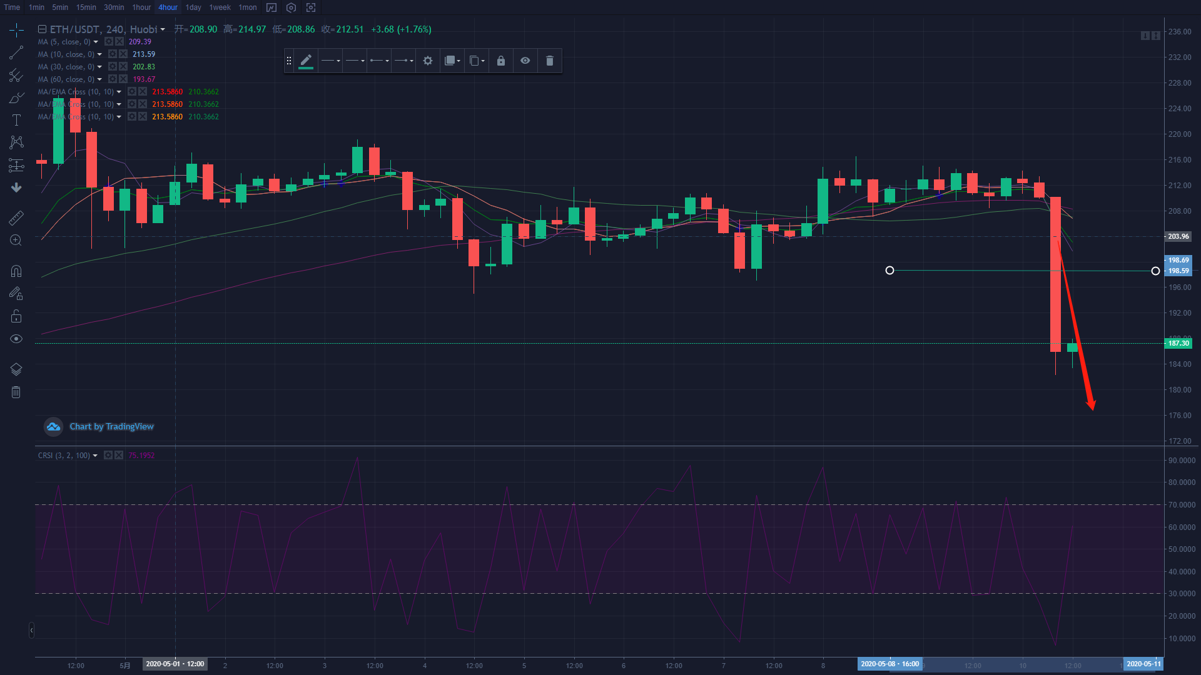This screenshot has height=675, width=1201.
Task: Hide selected line using floating eye icon
Action: point(525,61)
